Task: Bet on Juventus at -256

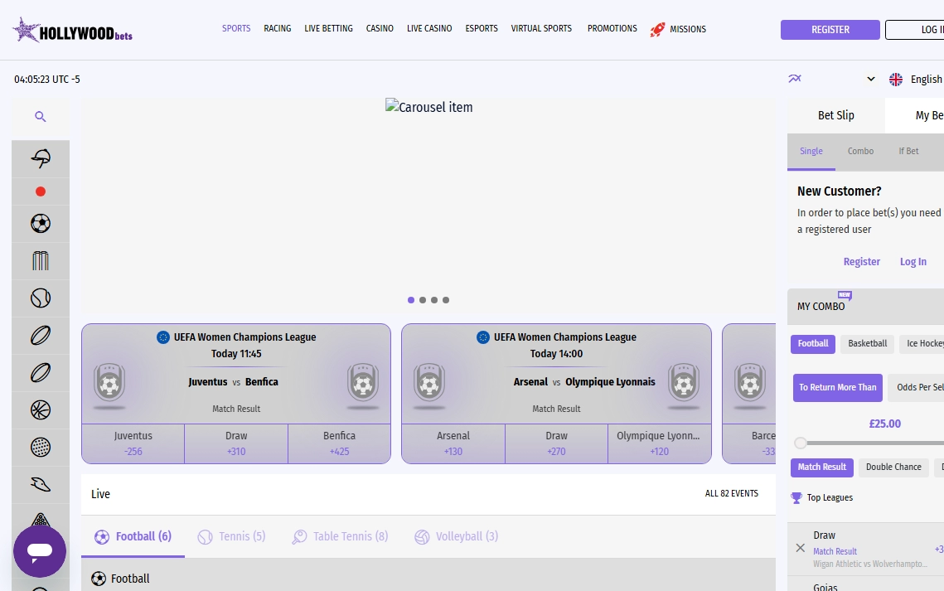Action: click(x=133, y=443)
